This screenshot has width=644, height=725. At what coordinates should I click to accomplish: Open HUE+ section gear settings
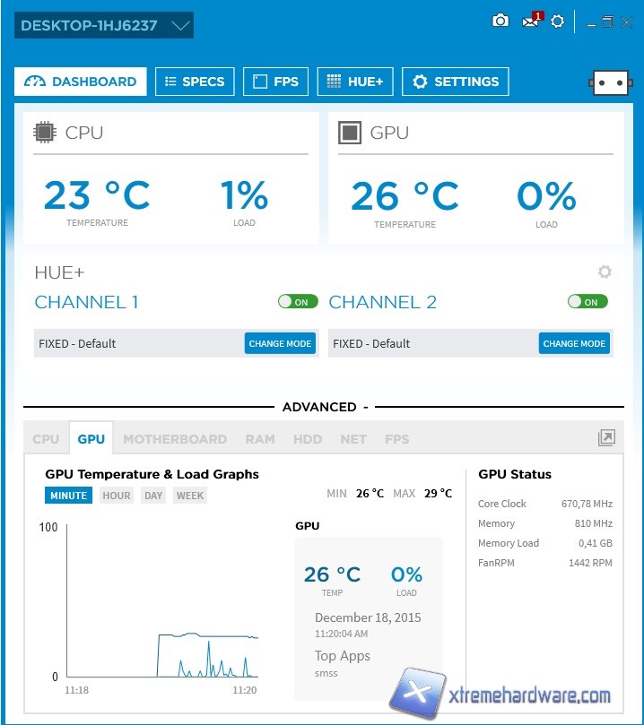(x=605, y=272)
